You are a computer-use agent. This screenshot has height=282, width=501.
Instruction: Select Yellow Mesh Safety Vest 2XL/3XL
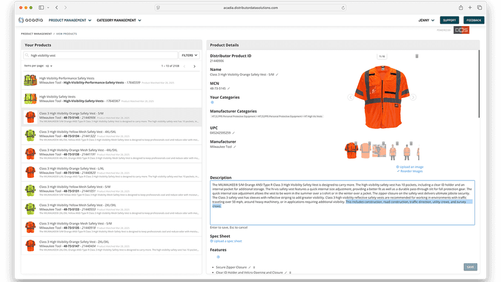[x=111, y=209]
